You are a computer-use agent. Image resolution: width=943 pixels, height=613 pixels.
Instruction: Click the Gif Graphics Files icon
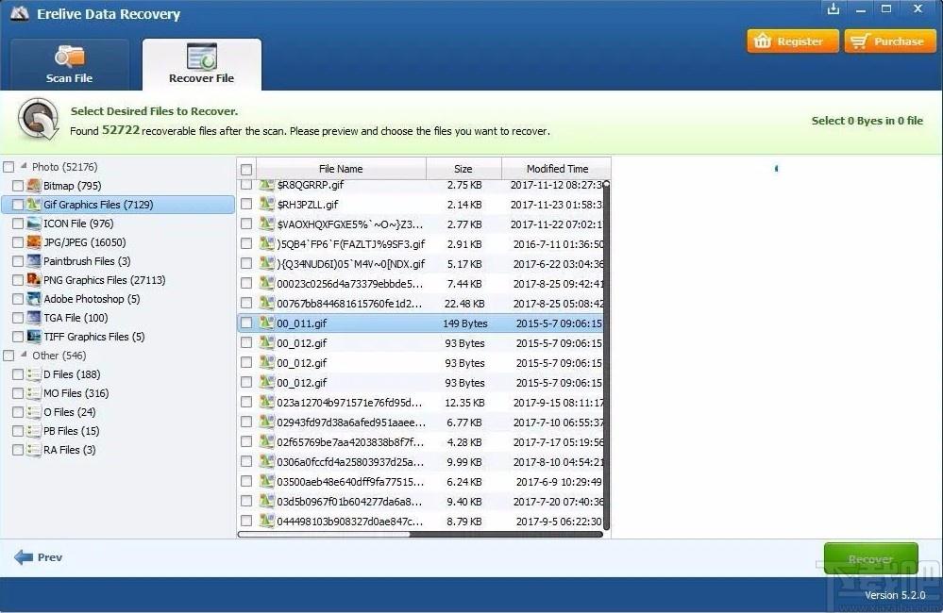pos(34,205)
